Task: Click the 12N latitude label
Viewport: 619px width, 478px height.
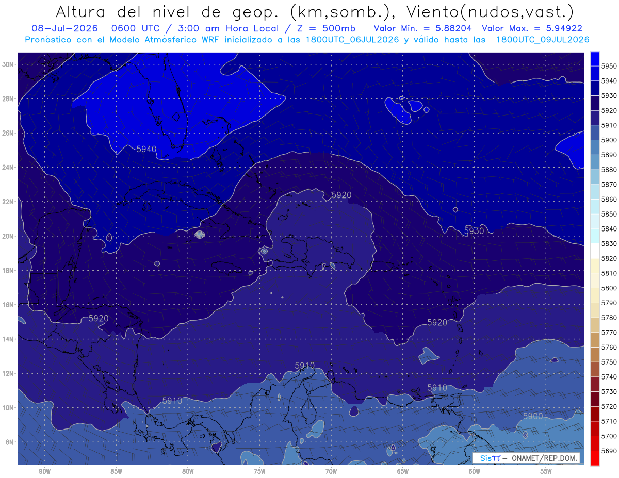Action: [8, 373]
